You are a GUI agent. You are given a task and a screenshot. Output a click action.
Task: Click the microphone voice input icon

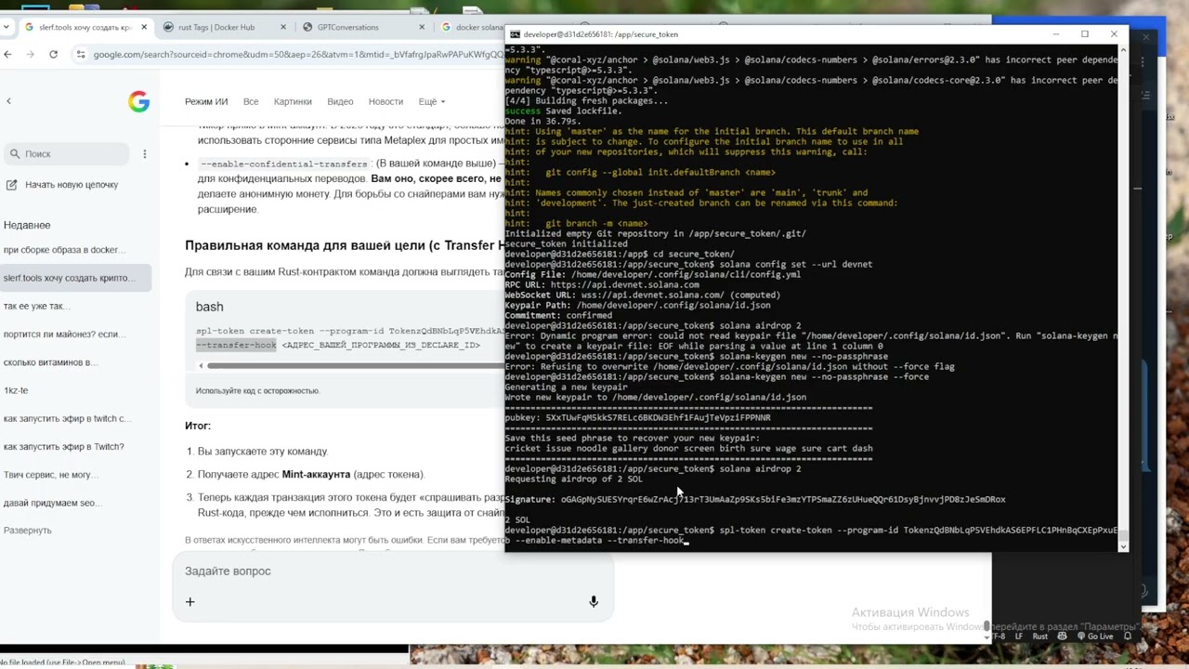coord(594,602)
